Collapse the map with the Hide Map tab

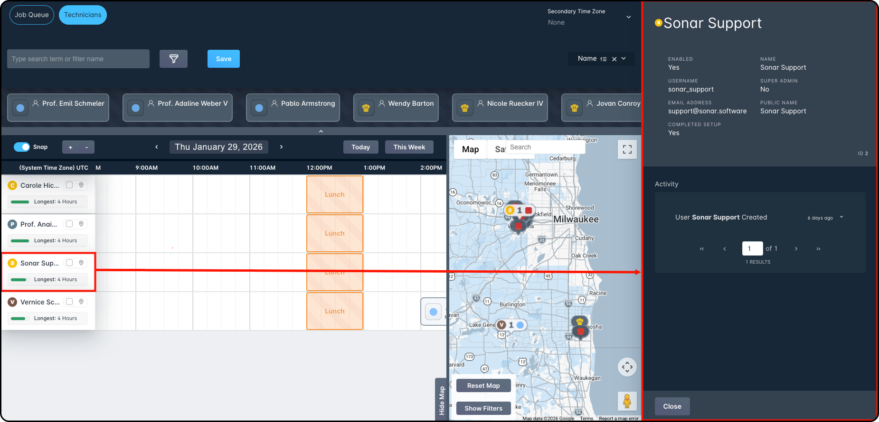442,400
